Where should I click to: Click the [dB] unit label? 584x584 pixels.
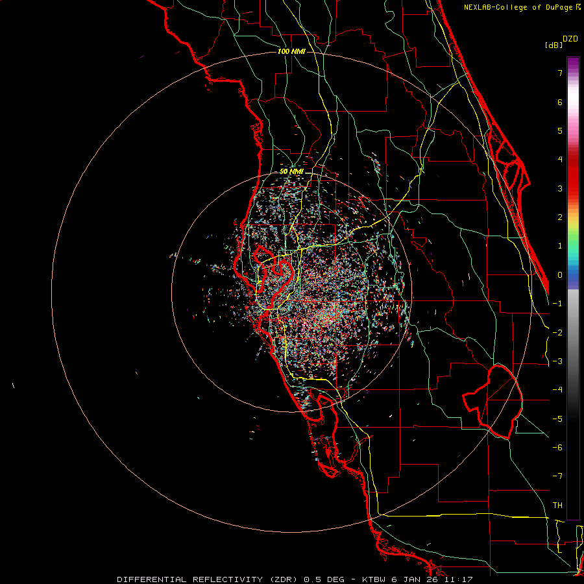tap(554, 45)
